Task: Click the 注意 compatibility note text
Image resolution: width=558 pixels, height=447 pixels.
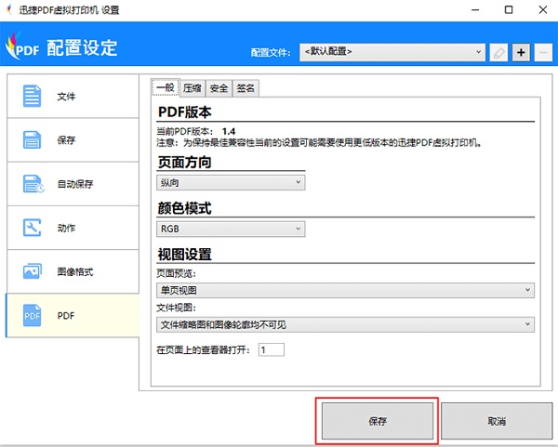Action: pyautogui.click(x=319, y=143)
